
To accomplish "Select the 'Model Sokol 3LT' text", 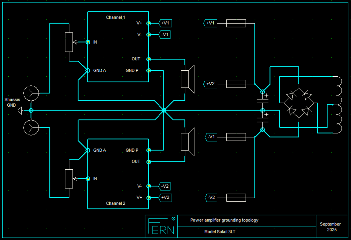I will click(220, 232).
